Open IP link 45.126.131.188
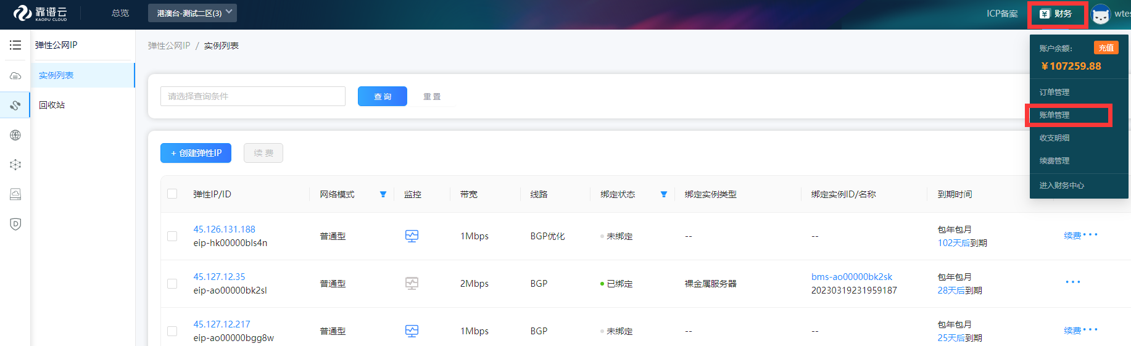 click(224, 229)
